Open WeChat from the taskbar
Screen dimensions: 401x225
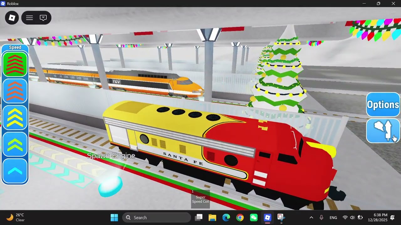[x=254, y=217]
